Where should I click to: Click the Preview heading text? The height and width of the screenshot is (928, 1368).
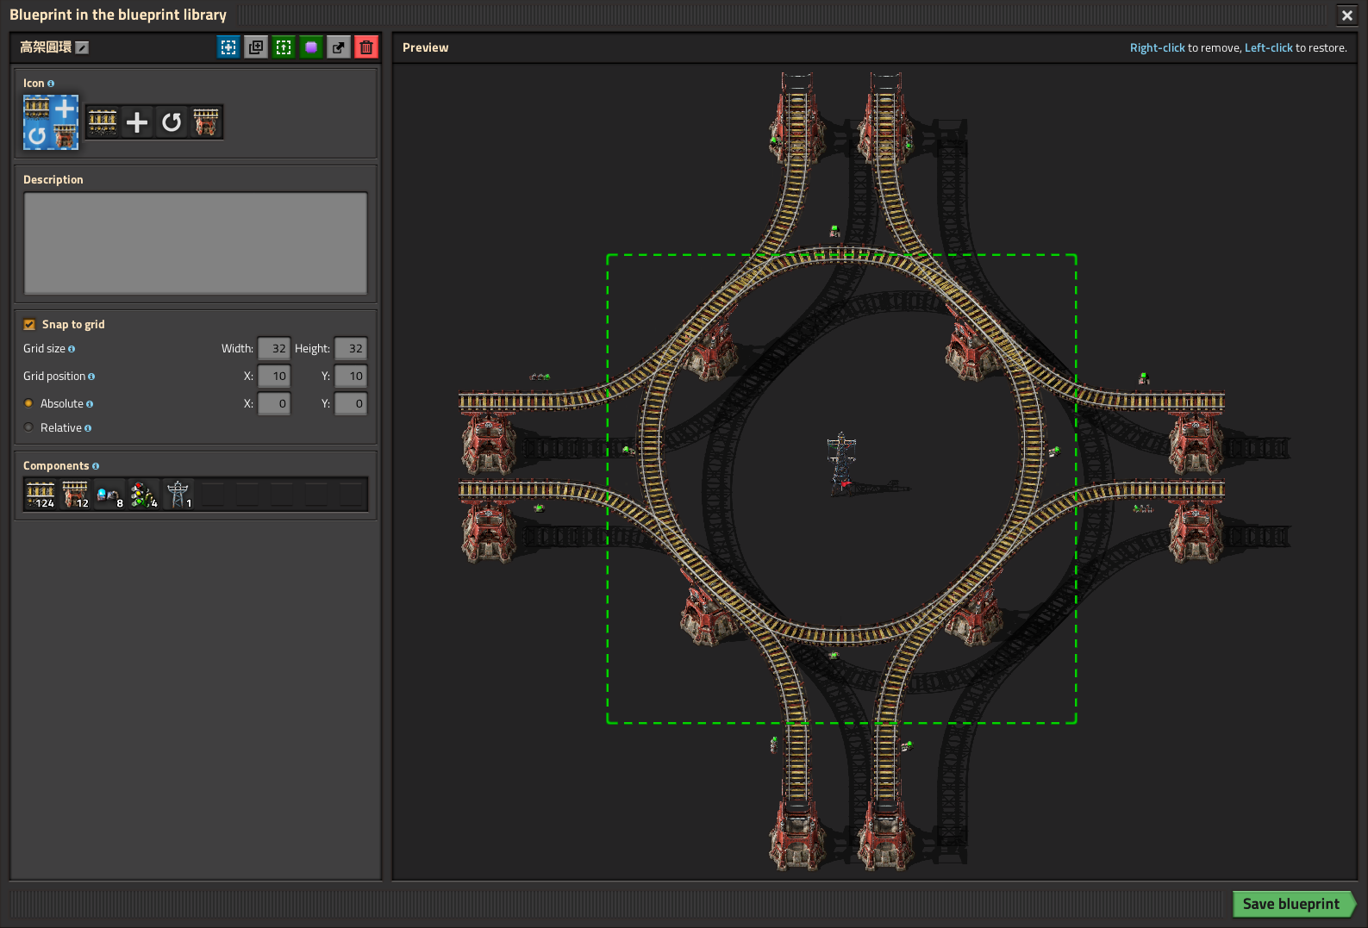click(426, 47)
